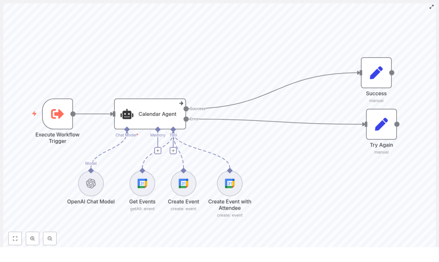Zoom in on the workflow canvas

[x=32, y=238]
